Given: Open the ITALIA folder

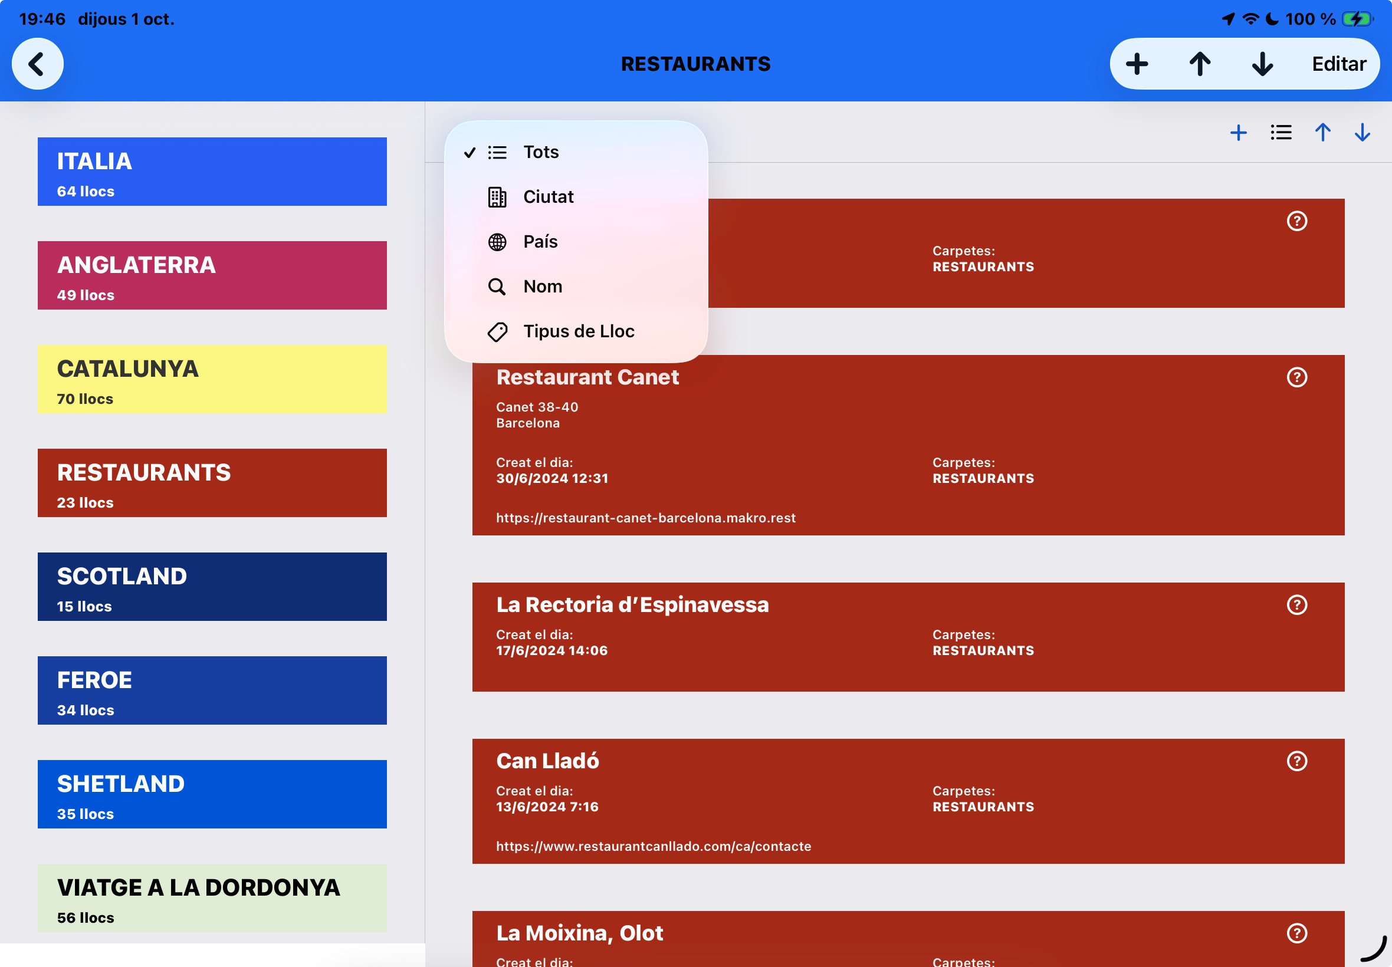Looking at the screenshot, I should point(212,172).
